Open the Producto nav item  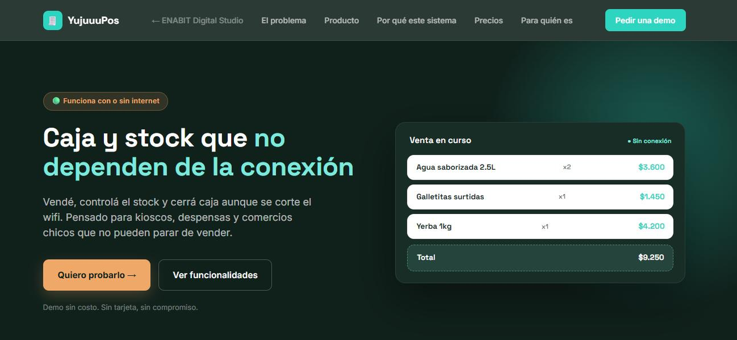[x=342, y=20]
